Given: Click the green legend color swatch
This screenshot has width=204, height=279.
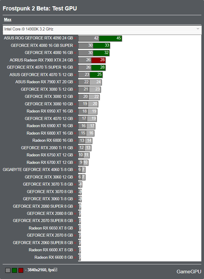Looking at the screenshot, I should (x=14, y=270).
